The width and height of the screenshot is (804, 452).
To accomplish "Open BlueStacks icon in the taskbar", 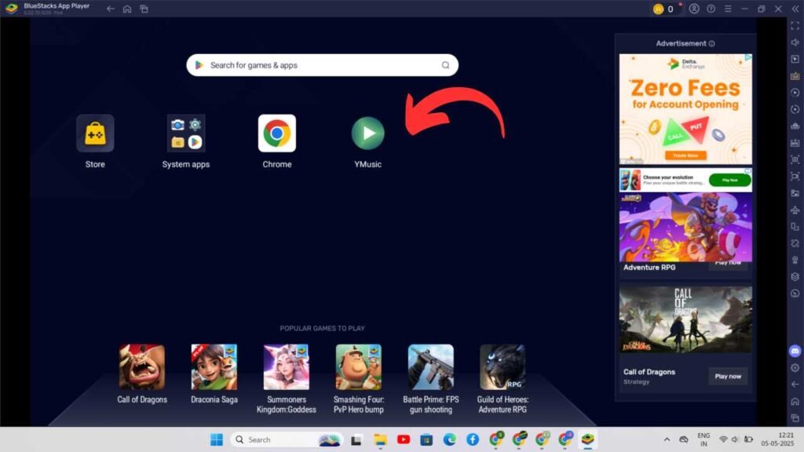I will pyautogui.click(x=587, y=439).
